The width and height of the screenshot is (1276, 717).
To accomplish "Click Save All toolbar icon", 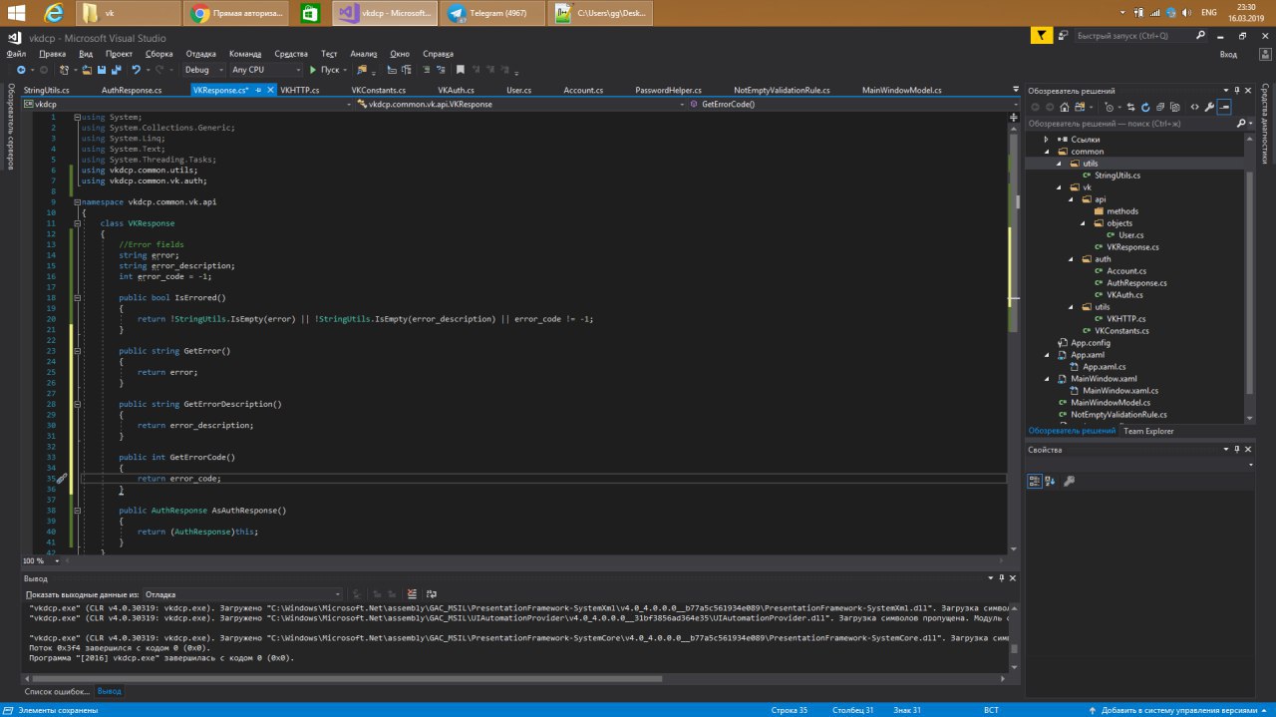I will coord(117,70).
